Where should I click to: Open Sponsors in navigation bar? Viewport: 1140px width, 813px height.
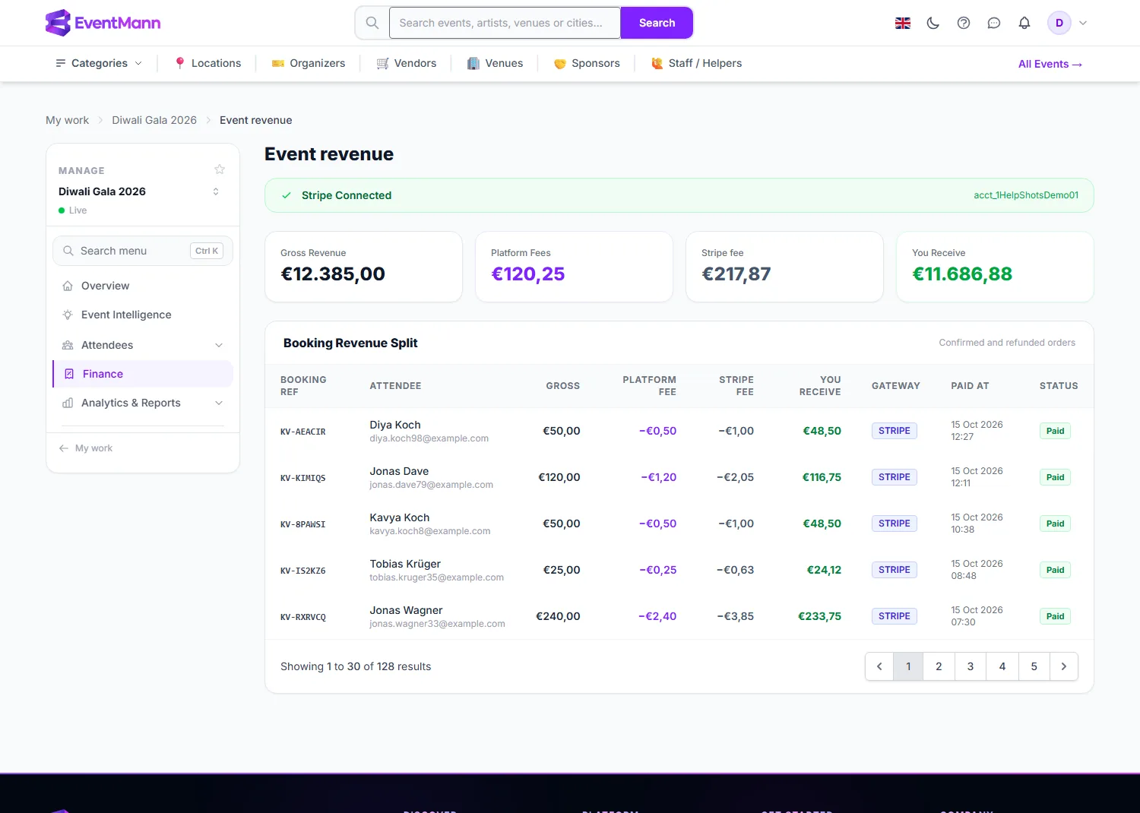point(587,63)
